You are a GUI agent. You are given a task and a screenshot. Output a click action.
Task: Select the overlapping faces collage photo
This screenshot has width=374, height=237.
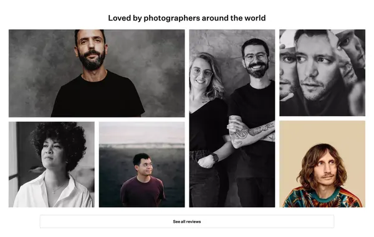[x=322, y=73]
